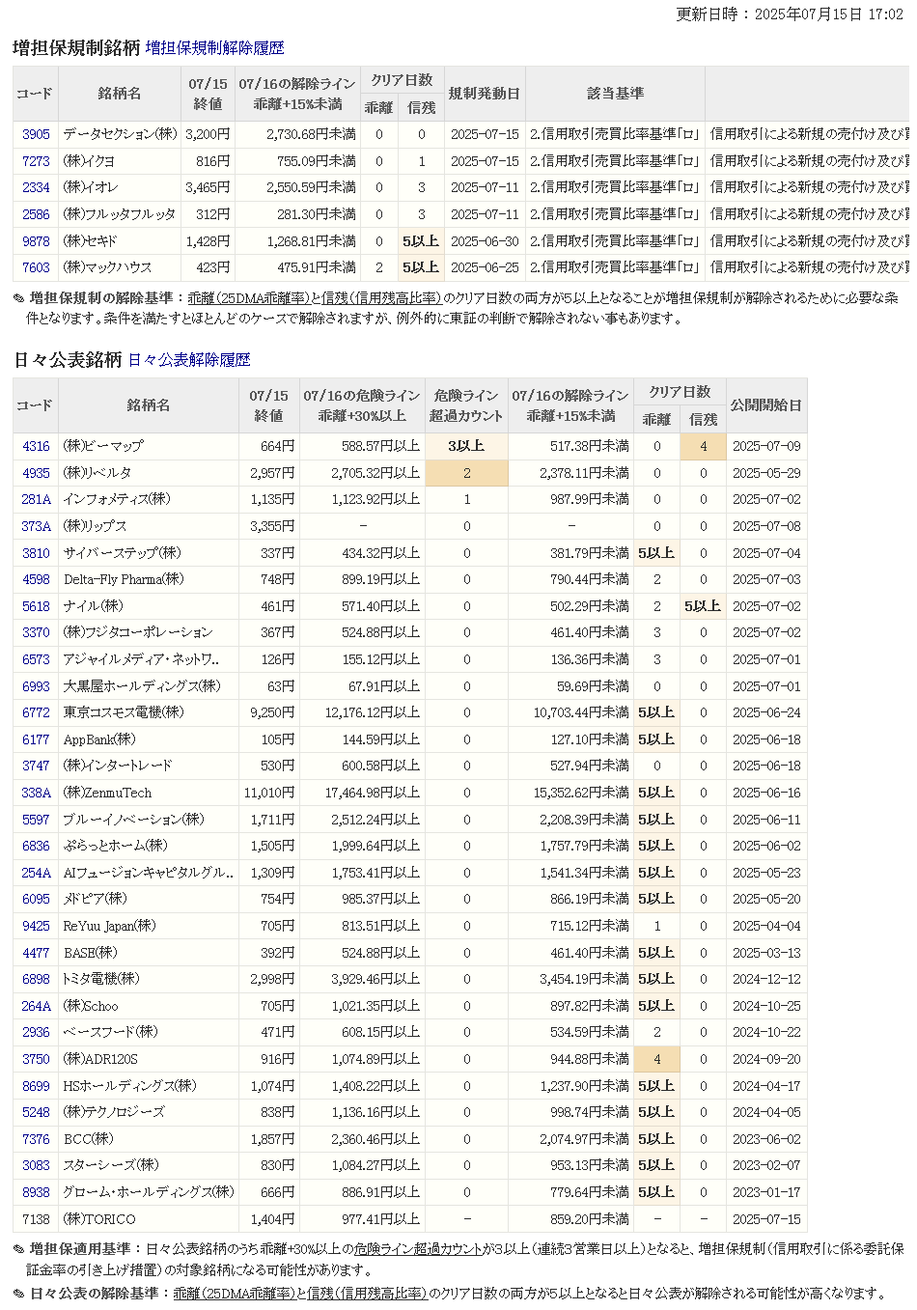
Task: Open stock code 254A link
Action: [36, 873]
